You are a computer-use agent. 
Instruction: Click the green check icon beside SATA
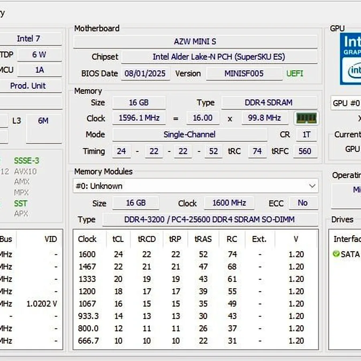point(336,254)
